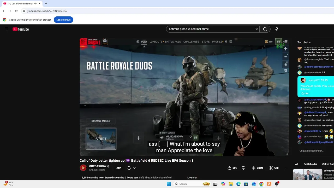Mute the tab via speaker icon
Image resolution: width=334 pixels, height=188 pixels.
pos(35,4)
